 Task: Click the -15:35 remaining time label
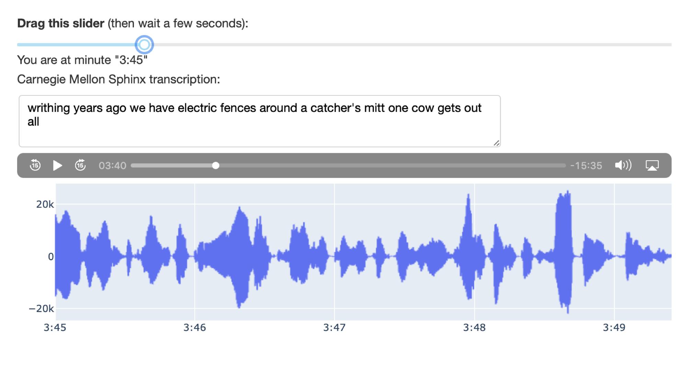(x=586, y=166)
